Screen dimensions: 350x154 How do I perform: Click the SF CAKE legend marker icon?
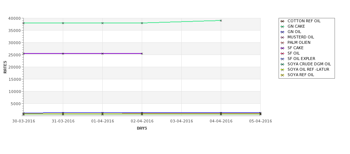click(282, 48)
